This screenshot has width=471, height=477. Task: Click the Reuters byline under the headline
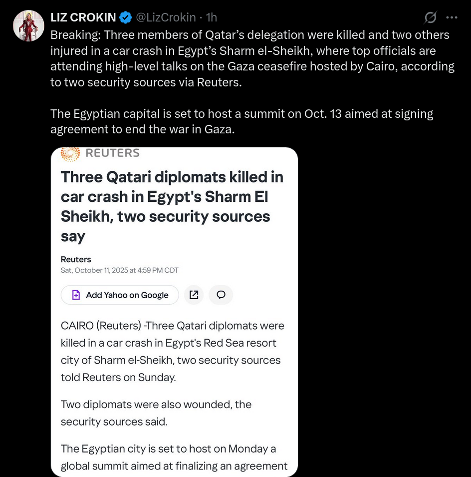[x=76, y=259]
